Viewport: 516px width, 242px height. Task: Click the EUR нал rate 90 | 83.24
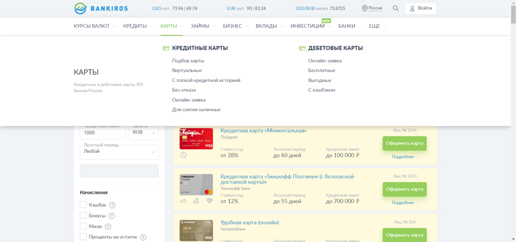(256, 8)
